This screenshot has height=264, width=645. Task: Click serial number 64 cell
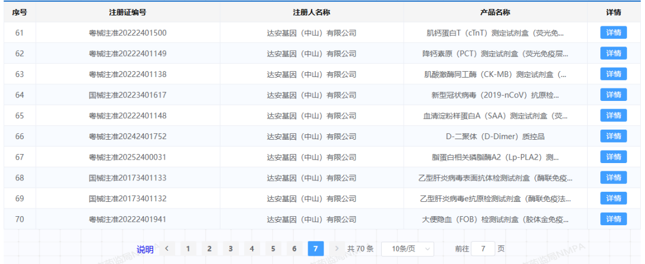[20, 95]
